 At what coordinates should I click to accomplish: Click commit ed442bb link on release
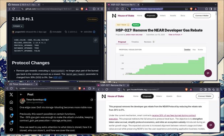[x=88, y=32]
